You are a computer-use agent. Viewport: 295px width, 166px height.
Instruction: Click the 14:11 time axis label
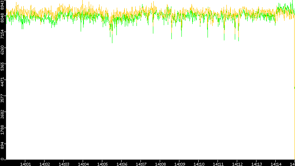pos(218,164)
